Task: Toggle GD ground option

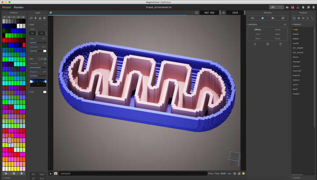Action: [x=34, y=178]
